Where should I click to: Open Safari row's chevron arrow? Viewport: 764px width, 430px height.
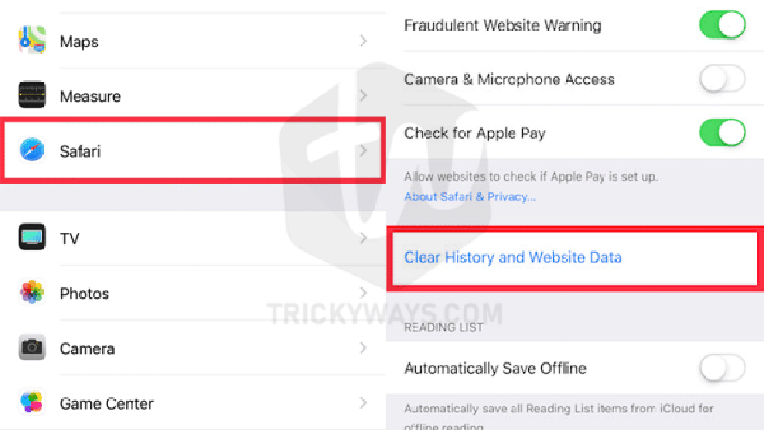(363, 151)
